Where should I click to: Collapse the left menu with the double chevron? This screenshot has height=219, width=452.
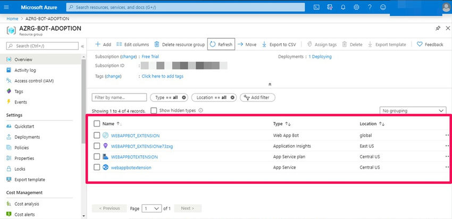[x=82, y=46]
